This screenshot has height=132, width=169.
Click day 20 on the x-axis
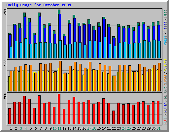104,128
